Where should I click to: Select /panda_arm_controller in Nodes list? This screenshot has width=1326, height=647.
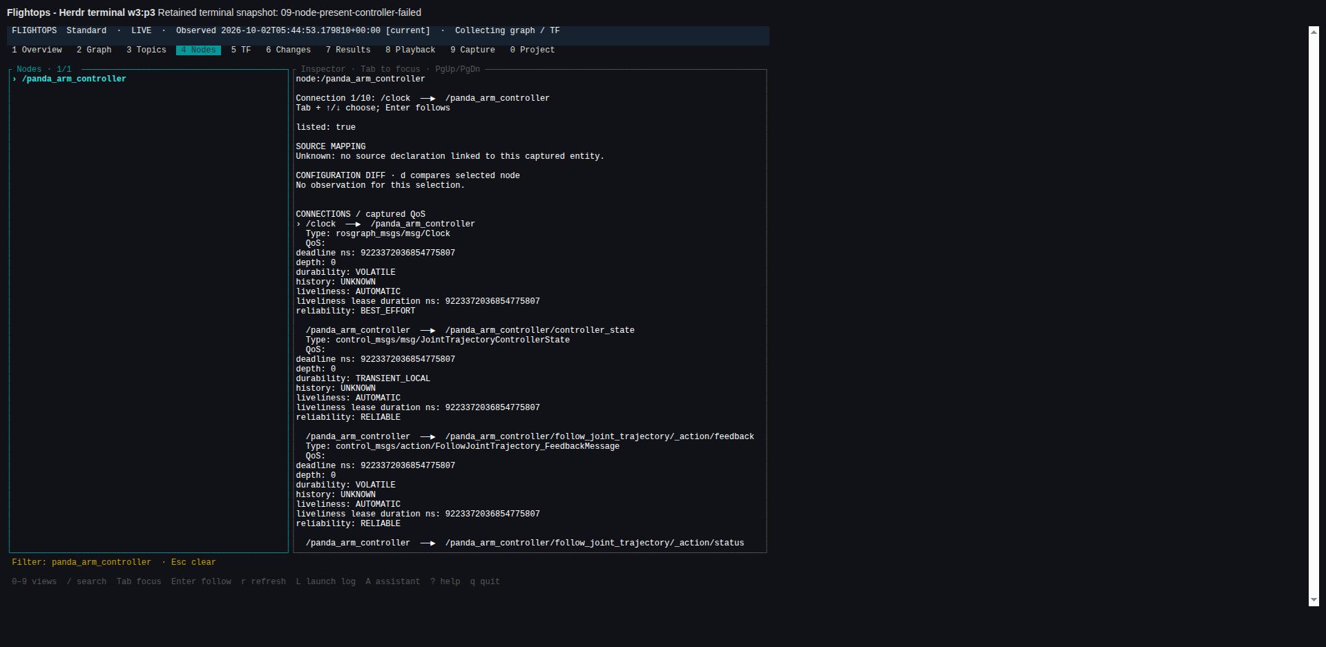[74, 79]
